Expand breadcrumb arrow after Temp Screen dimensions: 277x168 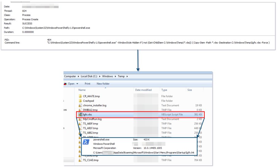[127, 76]
